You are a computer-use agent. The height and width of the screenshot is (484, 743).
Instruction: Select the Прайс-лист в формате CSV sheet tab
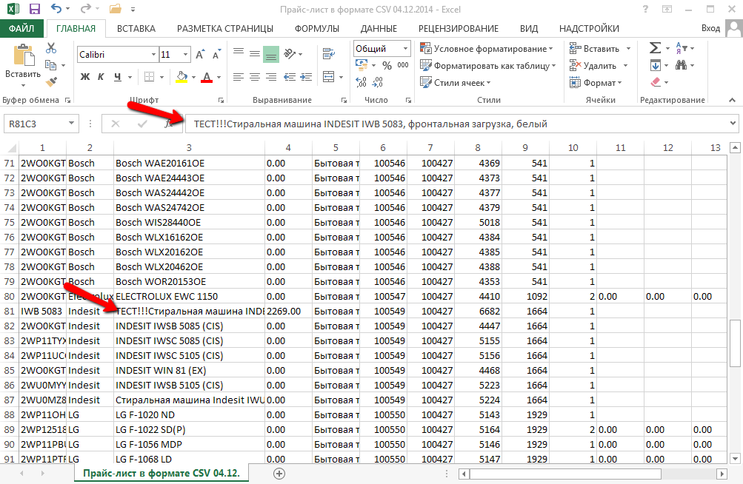point(161,473)
